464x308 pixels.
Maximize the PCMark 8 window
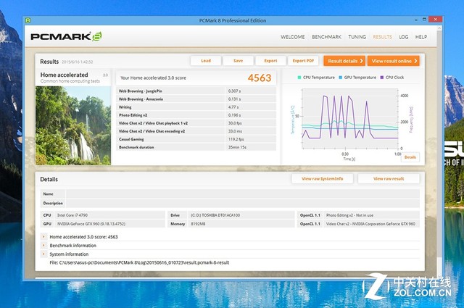[424, 20]
